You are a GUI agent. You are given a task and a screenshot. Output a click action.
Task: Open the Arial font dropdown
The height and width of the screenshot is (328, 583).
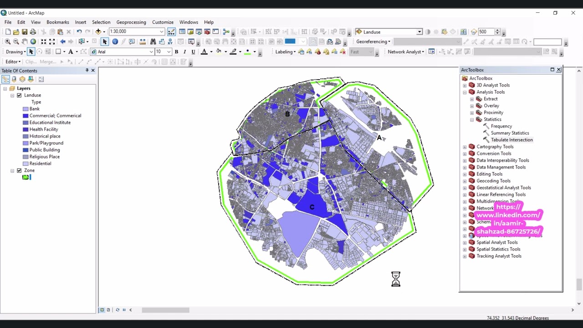[151, 52]
